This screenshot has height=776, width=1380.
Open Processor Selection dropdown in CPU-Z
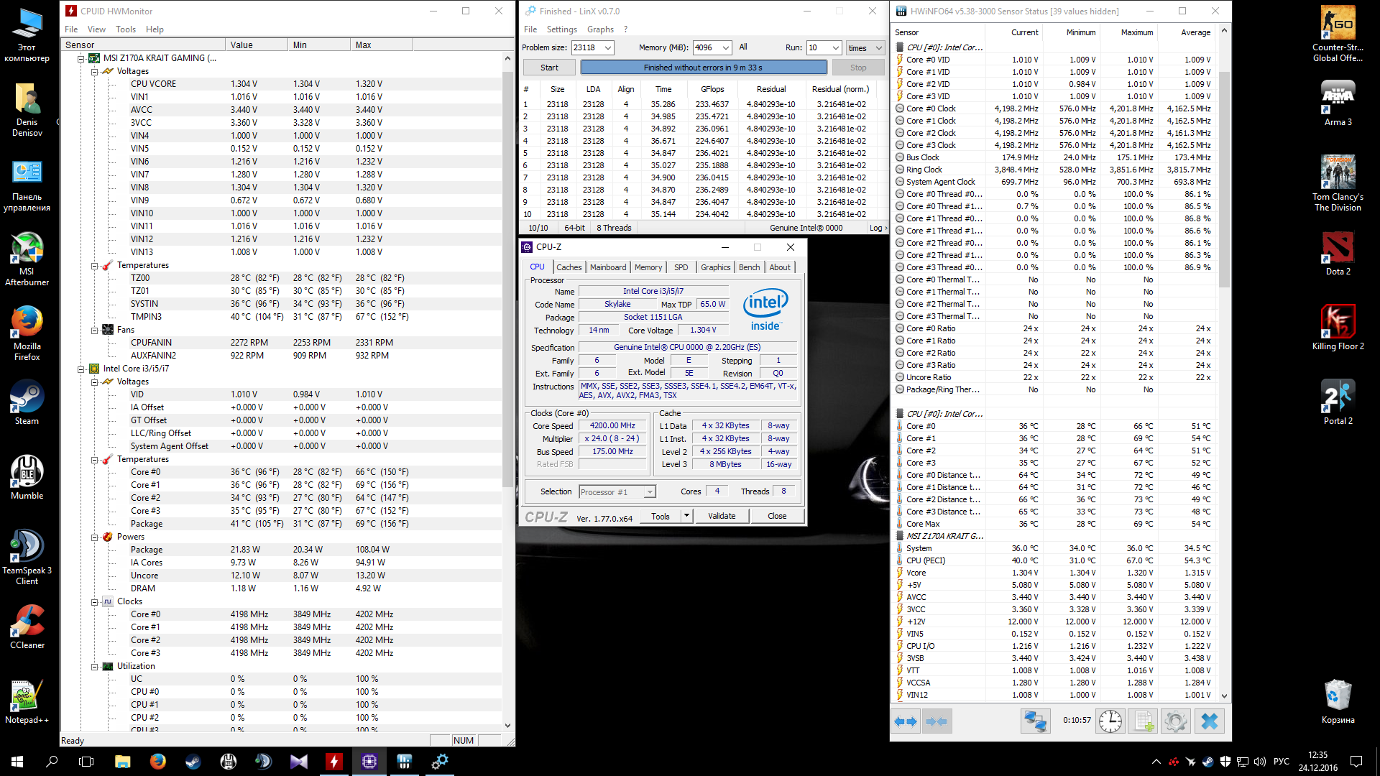[649, 492]
